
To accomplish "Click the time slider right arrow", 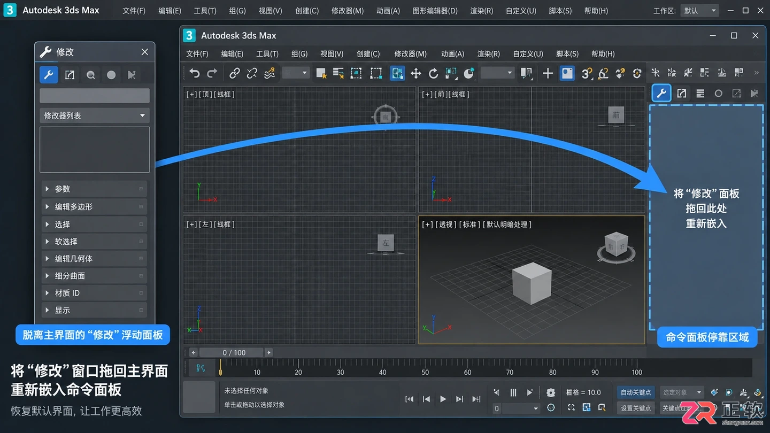I will tap(269, 353).
